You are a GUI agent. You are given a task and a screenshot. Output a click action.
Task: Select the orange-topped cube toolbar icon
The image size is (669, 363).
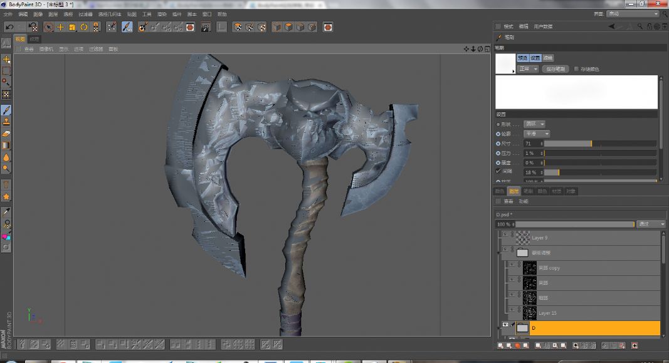click(x=289, y=28)
